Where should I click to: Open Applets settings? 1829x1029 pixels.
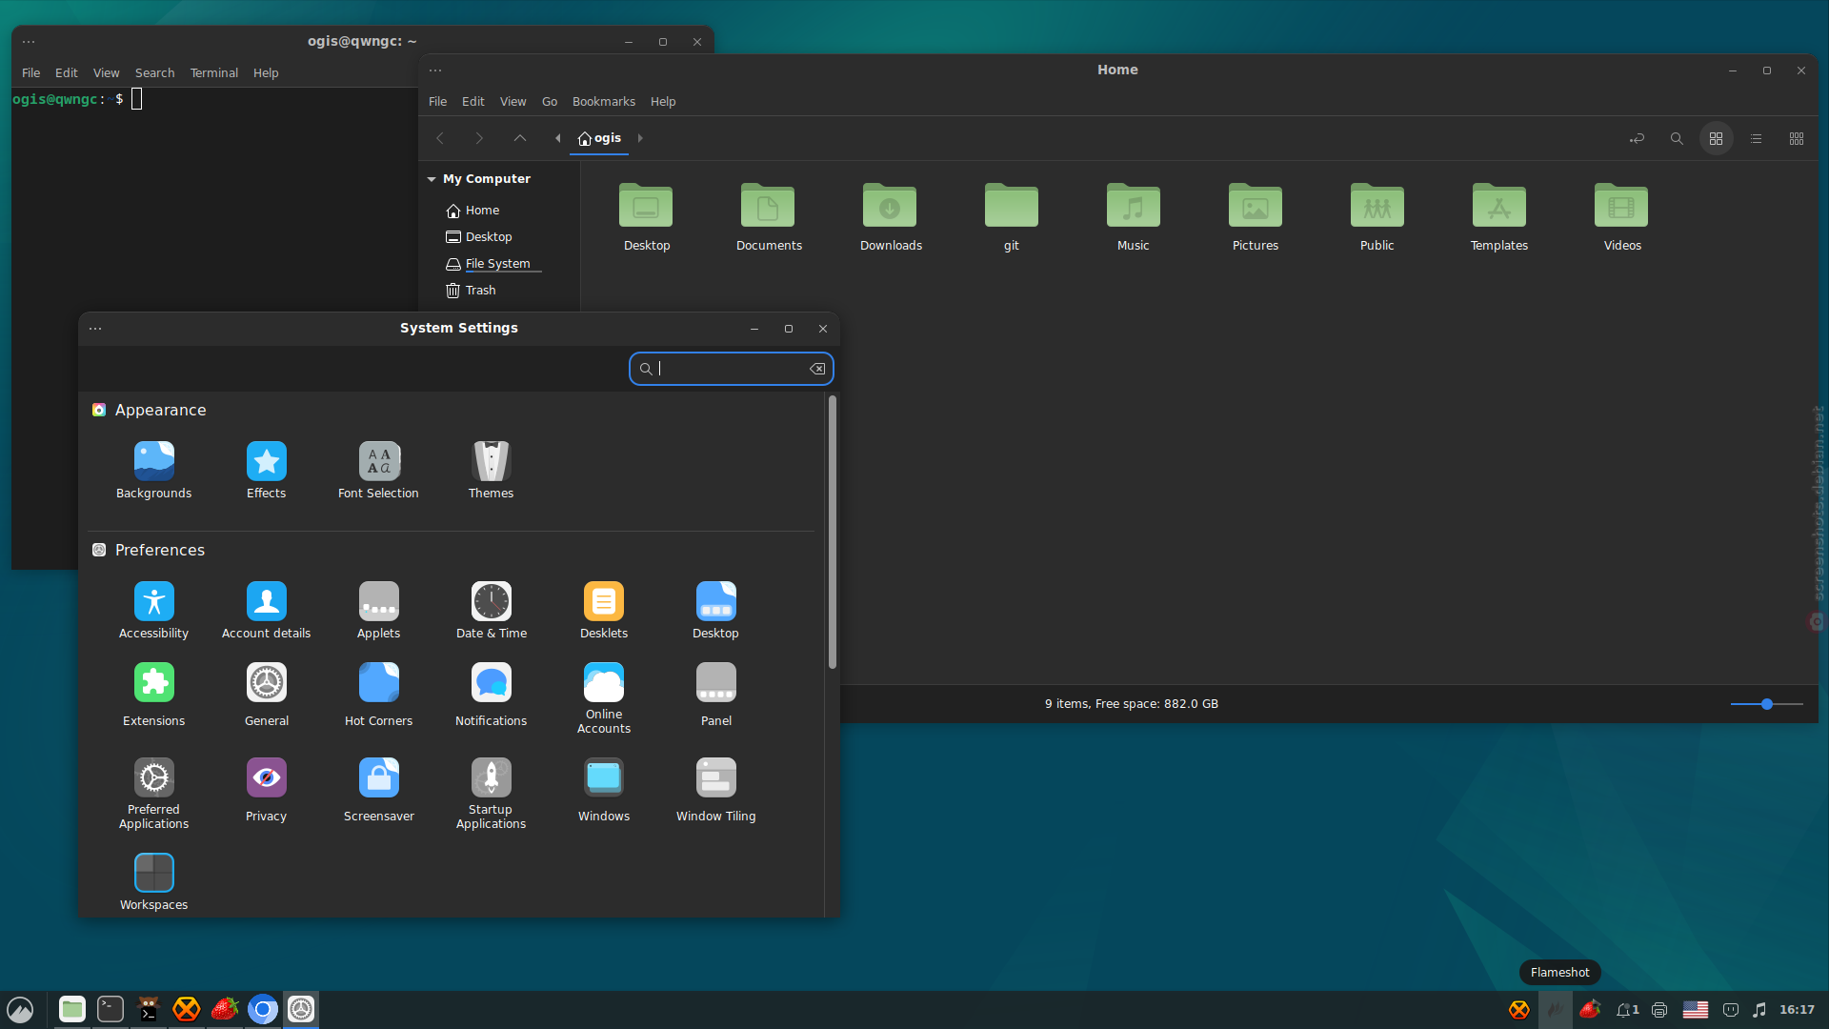click(378, 611)
